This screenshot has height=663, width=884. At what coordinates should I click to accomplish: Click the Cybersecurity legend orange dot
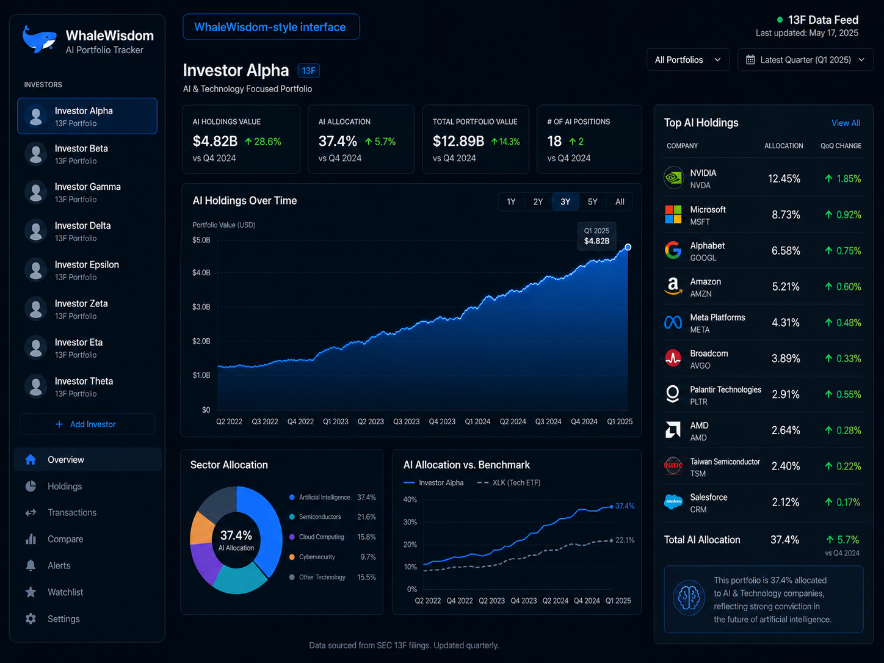click(292, 557)
